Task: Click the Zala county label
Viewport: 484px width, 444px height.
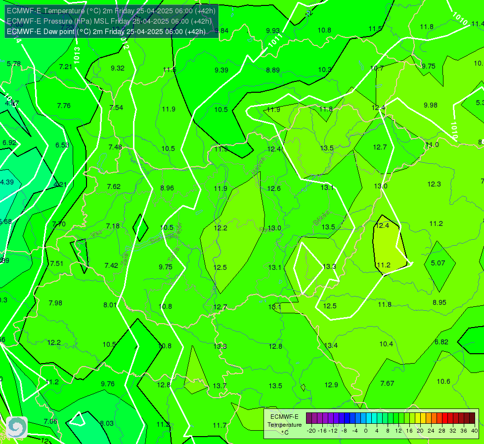Action: (125, 260)
